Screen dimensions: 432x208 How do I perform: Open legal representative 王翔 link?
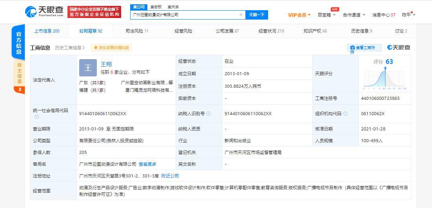[x=106, y=64]
